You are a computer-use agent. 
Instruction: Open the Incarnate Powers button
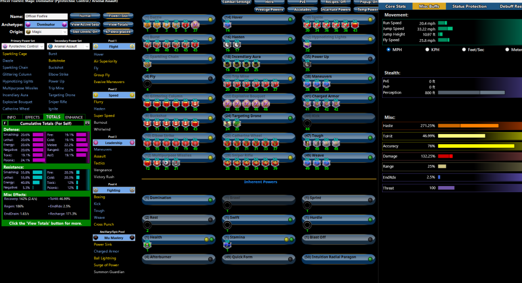pyautogui.click(x=335, y=9)
